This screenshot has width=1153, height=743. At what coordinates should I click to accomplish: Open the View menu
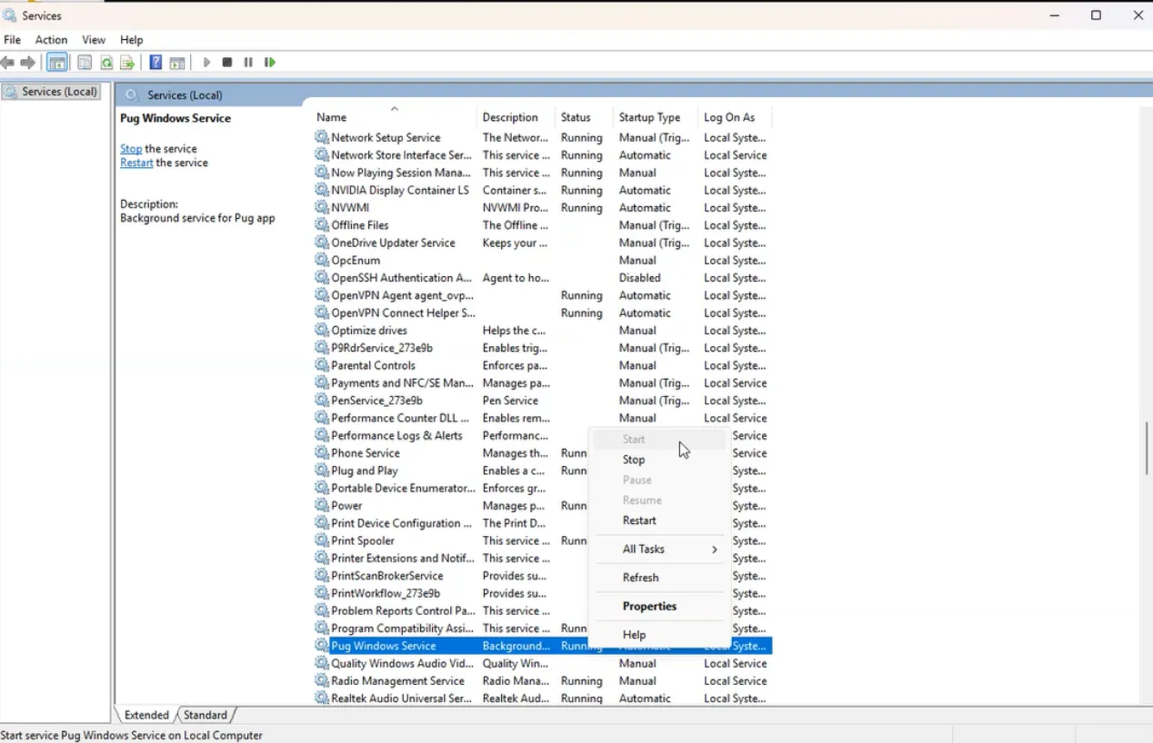(94, 40)
